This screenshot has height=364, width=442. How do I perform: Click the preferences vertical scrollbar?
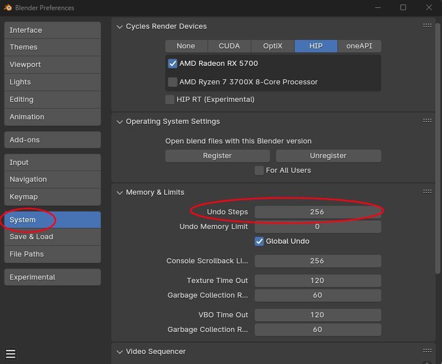(x=438, y=149)
